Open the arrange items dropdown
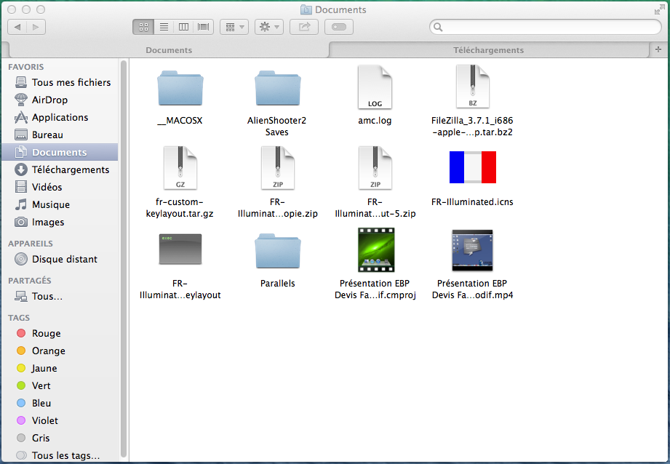The image size is (670, 464). pos(234,27)
